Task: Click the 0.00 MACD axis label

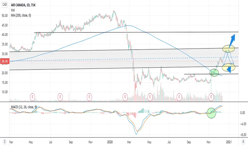Action: point(242,113)
